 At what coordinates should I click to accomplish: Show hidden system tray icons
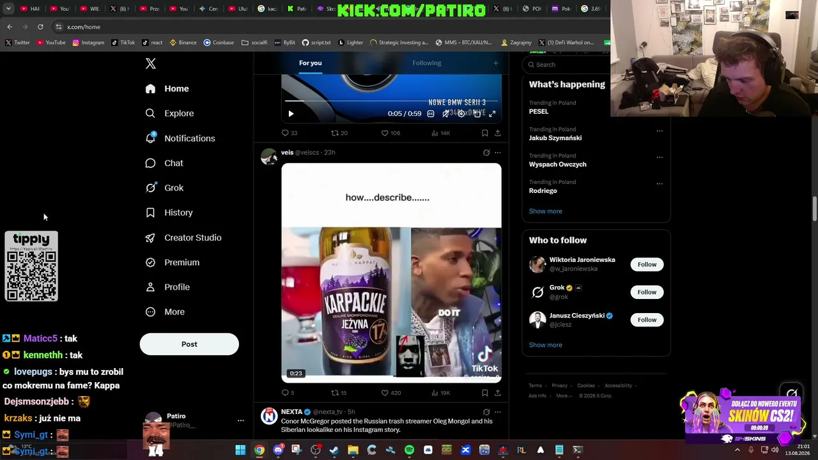pyautogui.click(x=737, y=450)
